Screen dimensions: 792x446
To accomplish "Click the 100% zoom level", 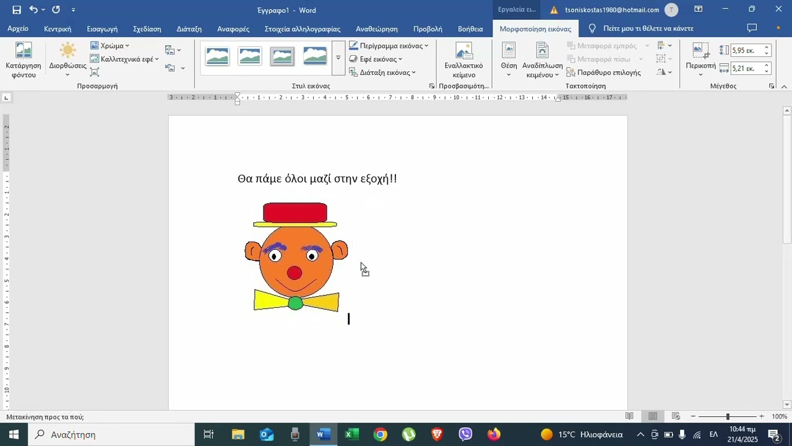I will (x=780, y=417).
